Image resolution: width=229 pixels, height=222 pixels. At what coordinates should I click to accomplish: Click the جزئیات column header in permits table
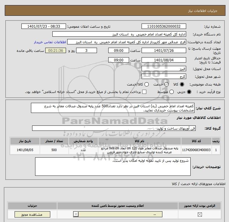32,206
